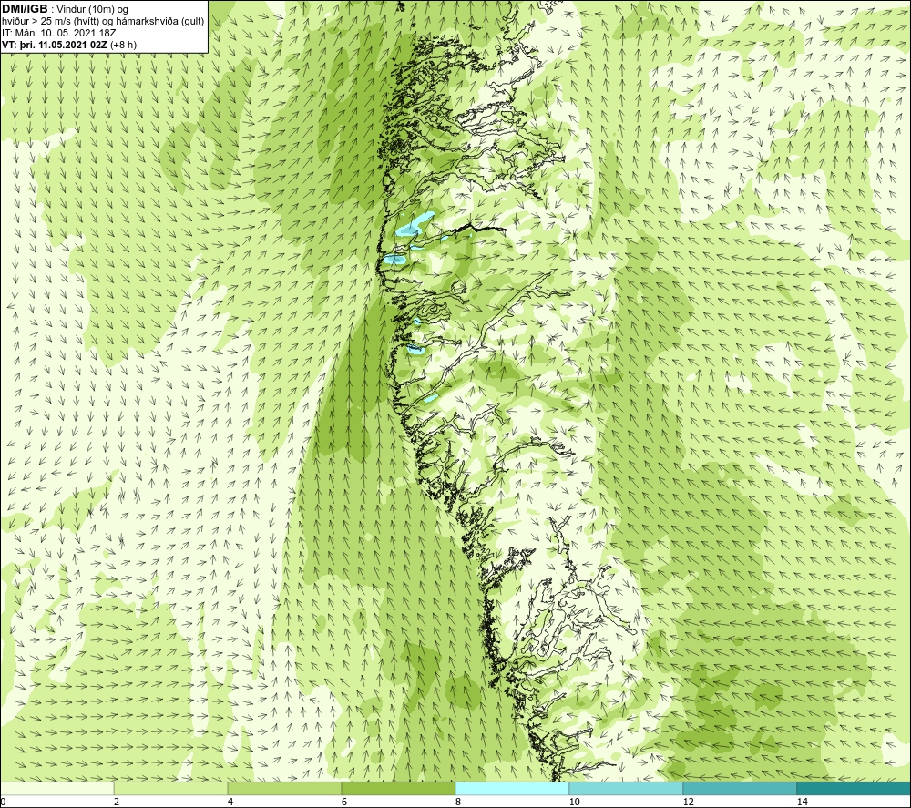
Task: Click the 4–6 green scale segment
Action: (x=284, y=788)
